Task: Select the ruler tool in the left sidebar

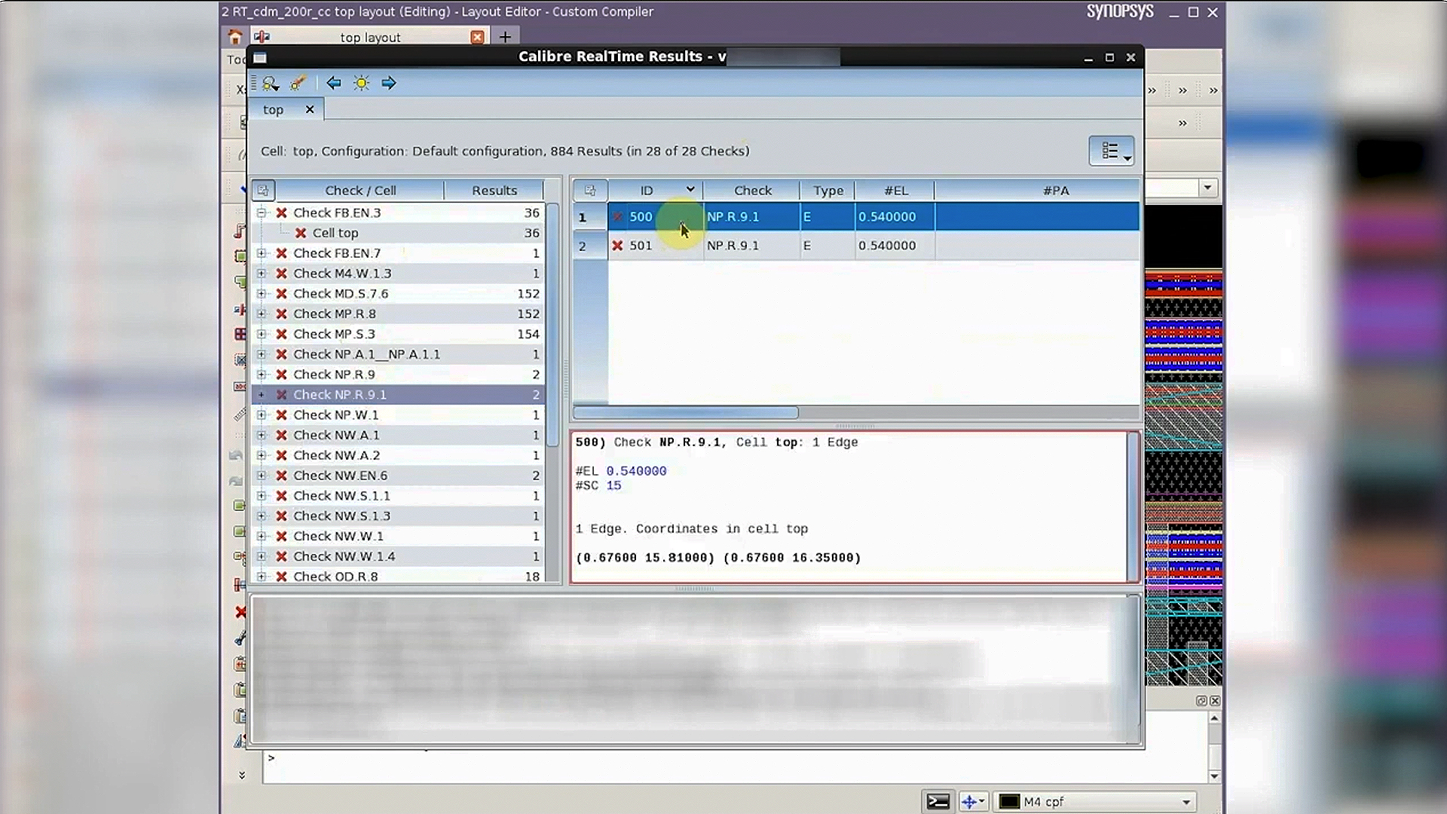Action: (241, 415)
